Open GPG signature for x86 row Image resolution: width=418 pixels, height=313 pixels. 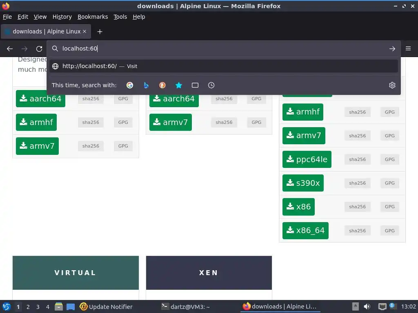(x=390, y=207)
